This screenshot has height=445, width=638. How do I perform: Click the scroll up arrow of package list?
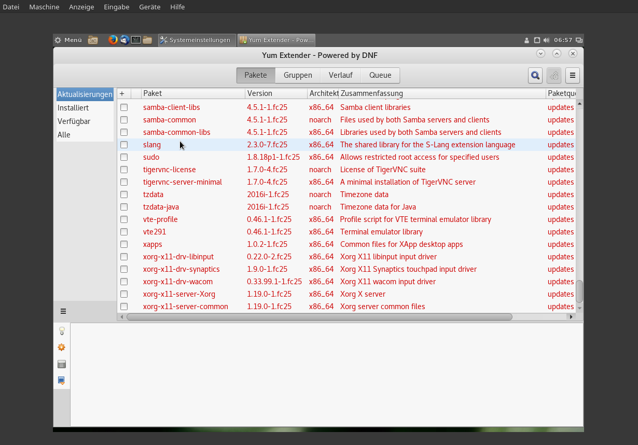click(579, 103)
